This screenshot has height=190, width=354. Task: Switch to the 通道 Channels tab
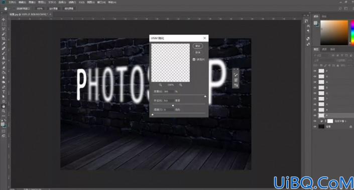tap(324, 49)
